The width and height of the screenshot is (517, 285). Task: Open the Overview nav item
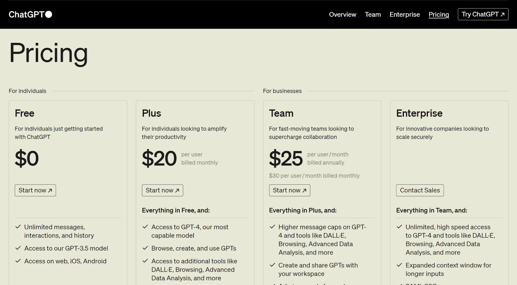click(x=343, y=15)
